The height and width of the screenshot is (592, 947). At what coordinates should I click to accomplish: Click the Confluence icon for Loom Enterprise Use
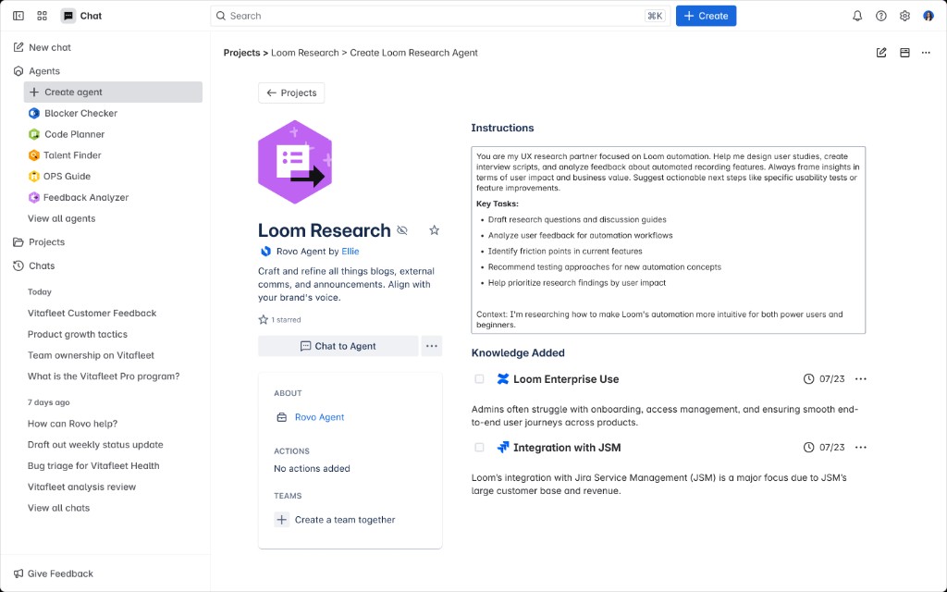click(x=502, y=378)
